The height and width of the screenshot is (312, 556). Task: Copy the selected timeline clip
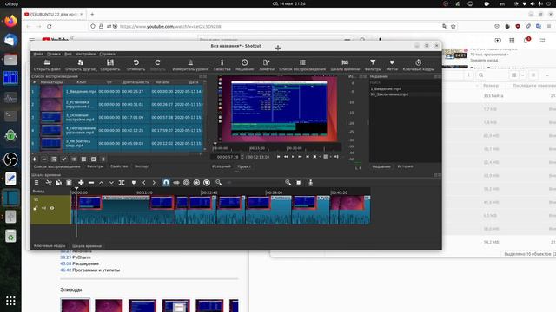pos(59,183)
